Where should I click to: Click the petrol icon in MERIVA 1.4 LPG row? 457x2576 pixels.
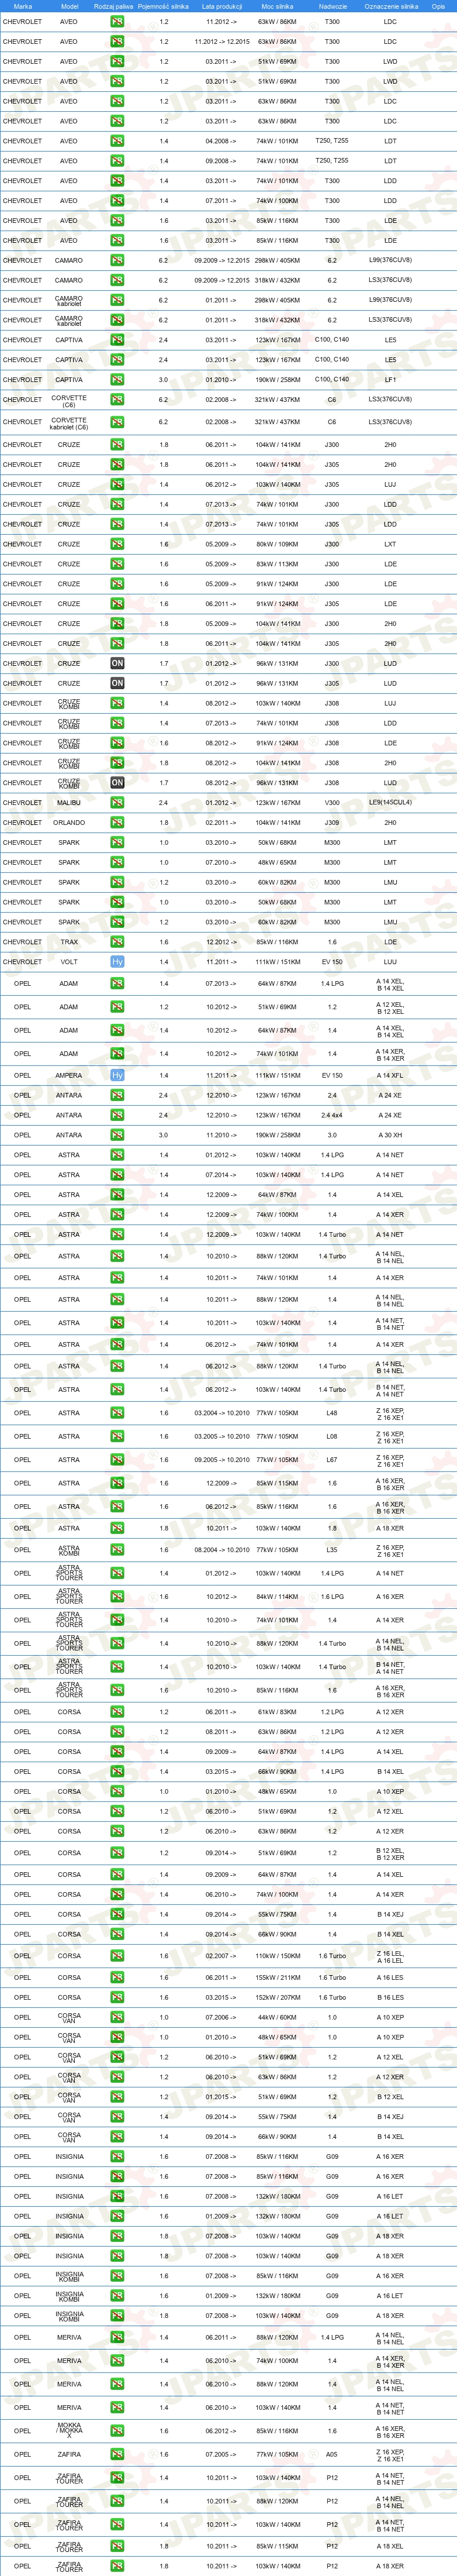pos(117,2338)
